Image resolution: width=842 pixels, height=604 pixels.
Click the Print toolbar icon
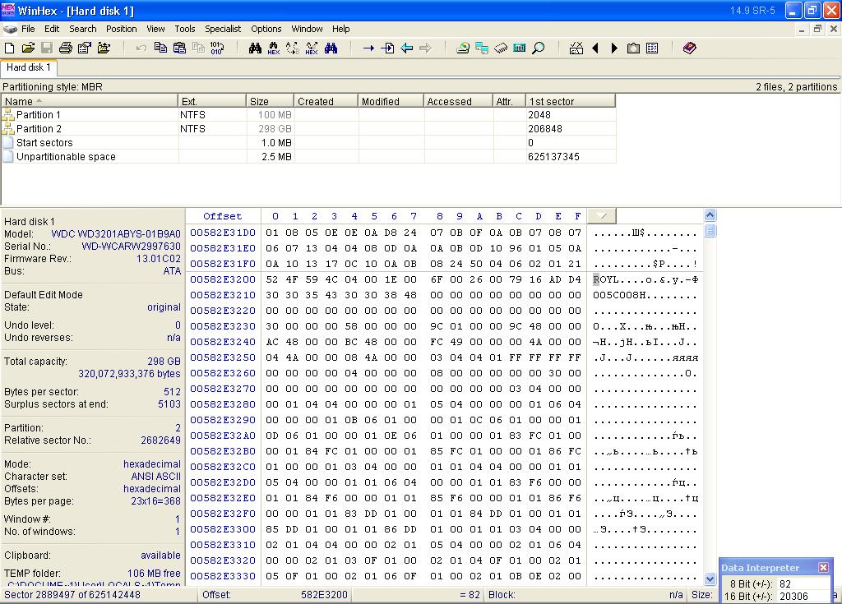coord(66,48)
